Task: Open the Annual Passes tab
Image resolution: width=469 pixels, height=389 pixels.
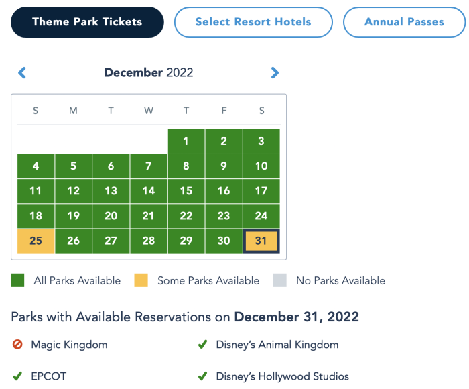Action: click(x=404, y=22)
